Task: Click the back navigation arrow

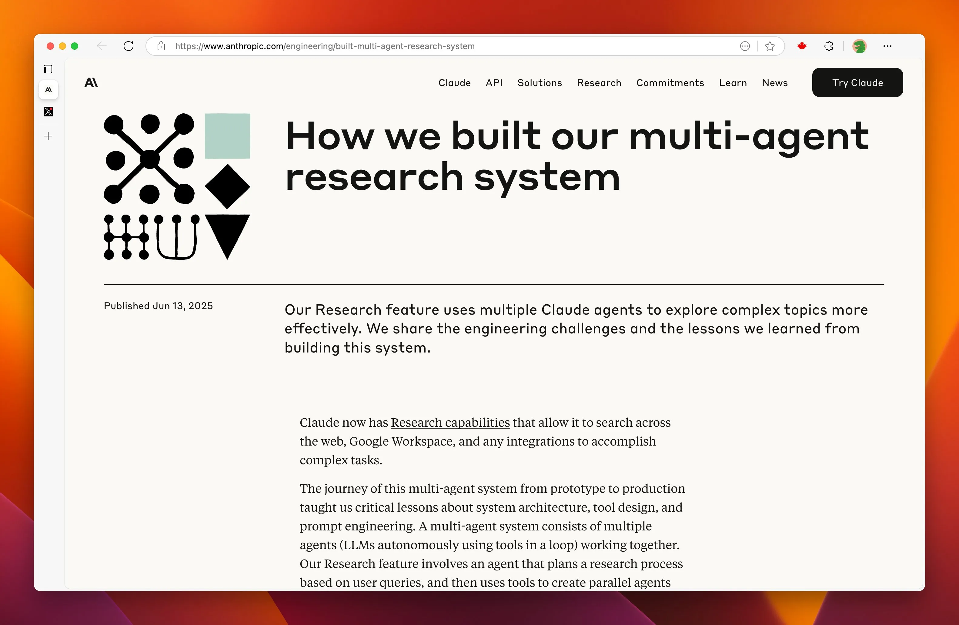Action: tap(102, 46)
